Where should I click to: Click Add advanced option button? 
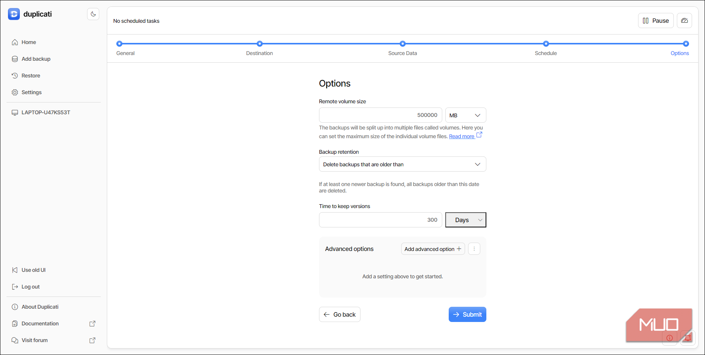coord(433,249)
